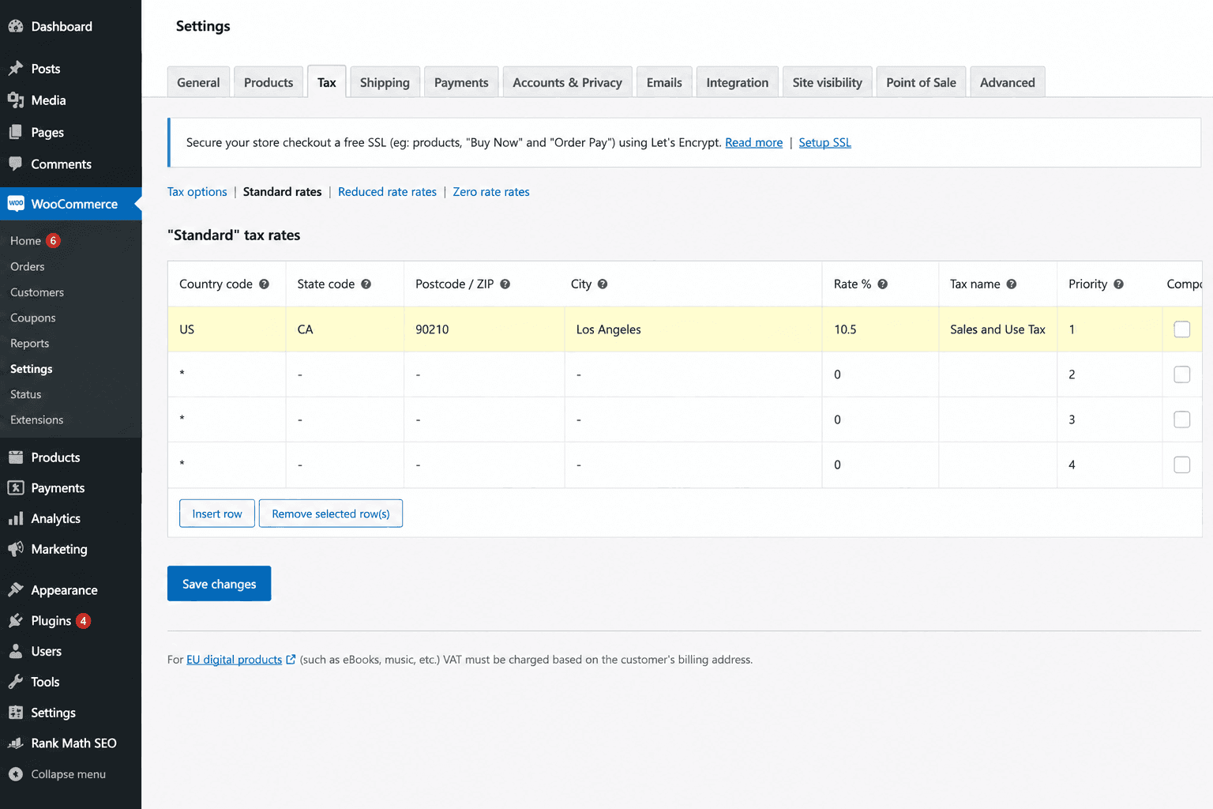Toggle compound checkbox for Los Angeles row

pos(1181,329)
